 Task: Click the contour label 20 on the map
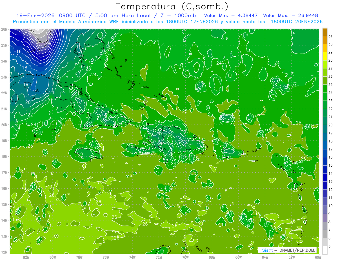point(28,102)
